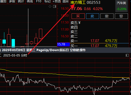Click the red 买 buy button
This screenshot has width=131, height=95.
pos(78,16)
